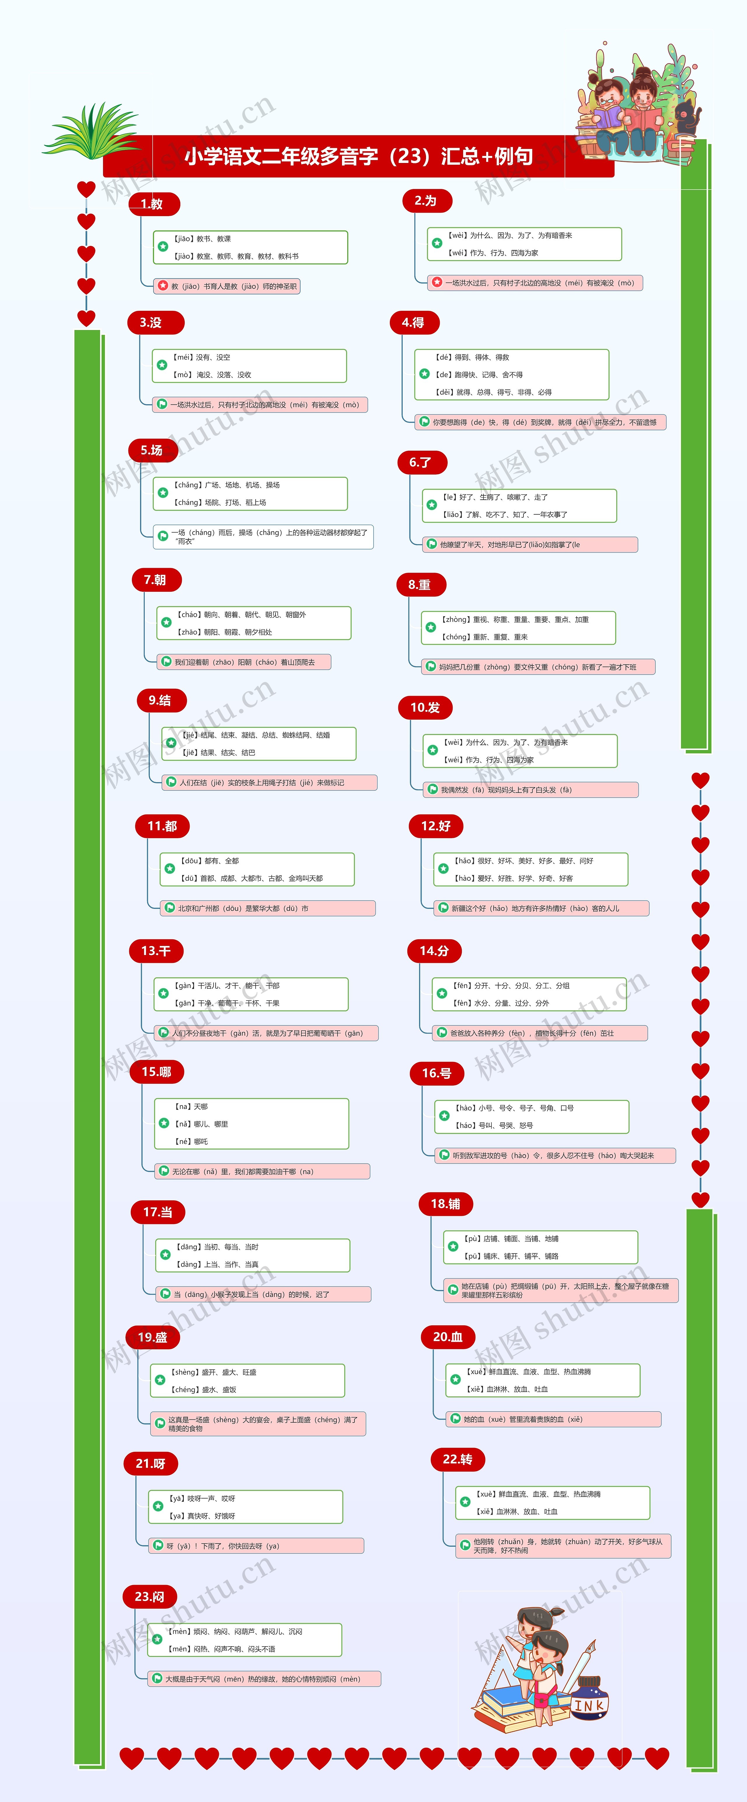Click the flag icon before 她的血管里流着 sentence
Image resolution: width=747 pixels, height=1802 pixels.
click(x=455, y=1419)
